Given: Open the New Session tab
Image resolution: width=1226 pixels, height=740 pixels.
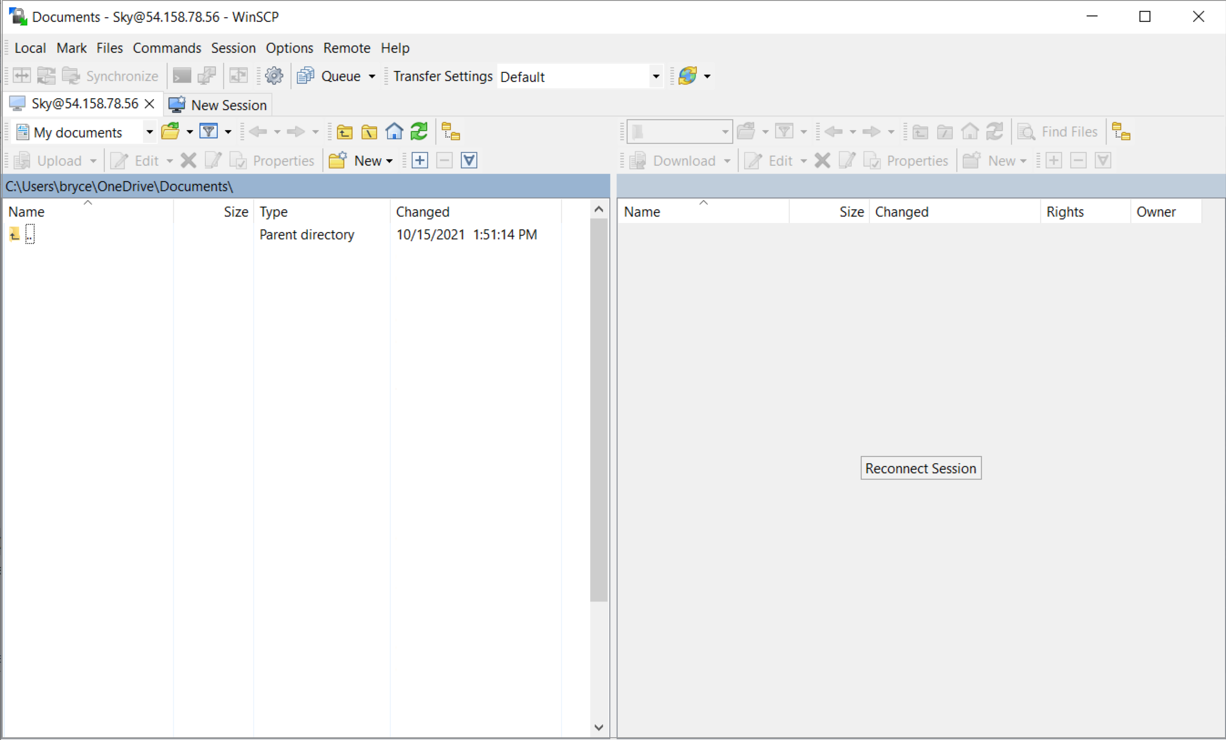Looking at the screenshot, I should 218,105.
